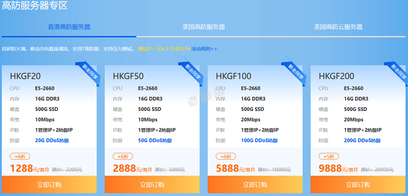The height and width of the screenshot is (196, 408).
Task: Click 20Mbps bandwidth on HKGF100 card
Action: (251, 120)
